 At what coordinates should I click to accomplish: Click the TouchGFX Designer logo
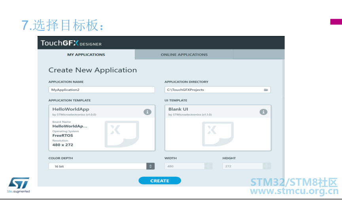tap(71, 43)
